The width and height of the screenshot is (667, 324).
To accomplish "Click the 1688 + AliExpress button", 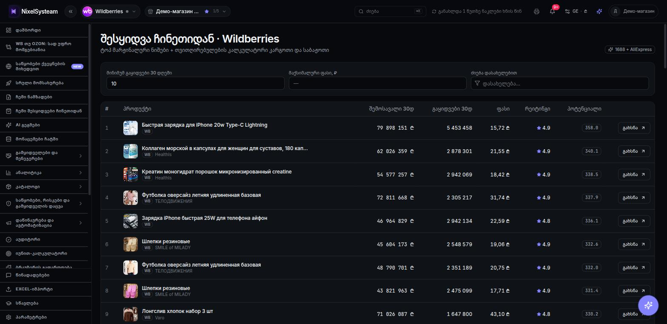I will point(630,49).
